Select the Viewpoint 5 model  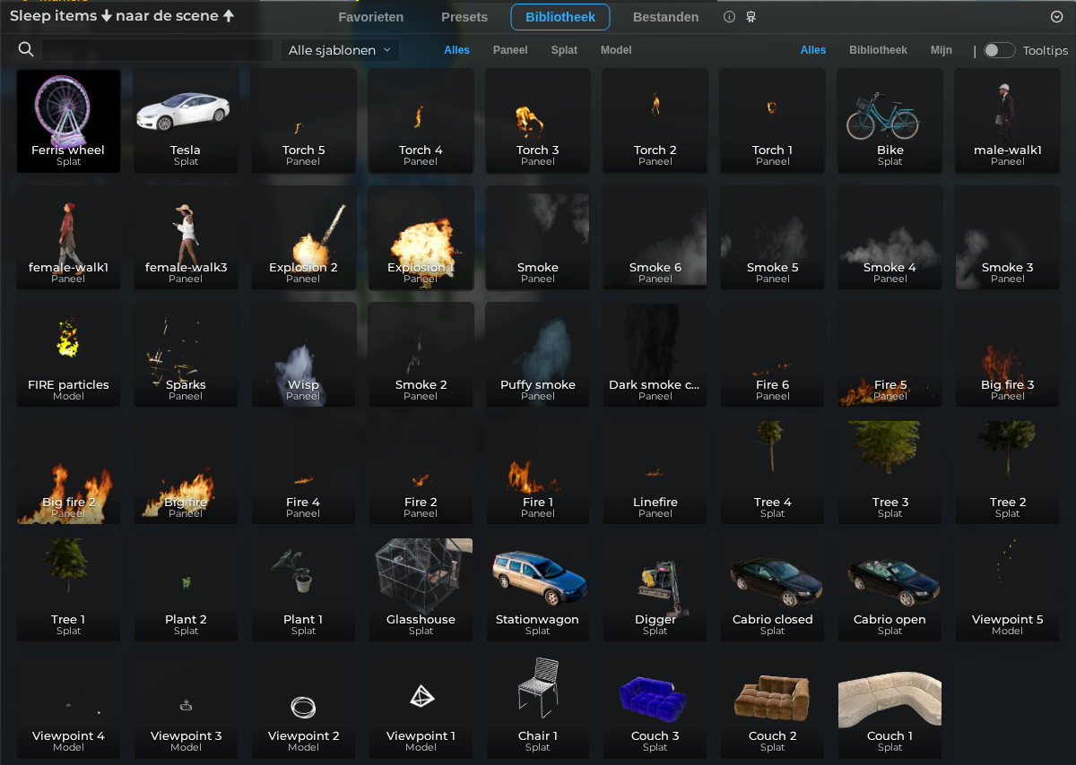click(x=1007, y=590)
